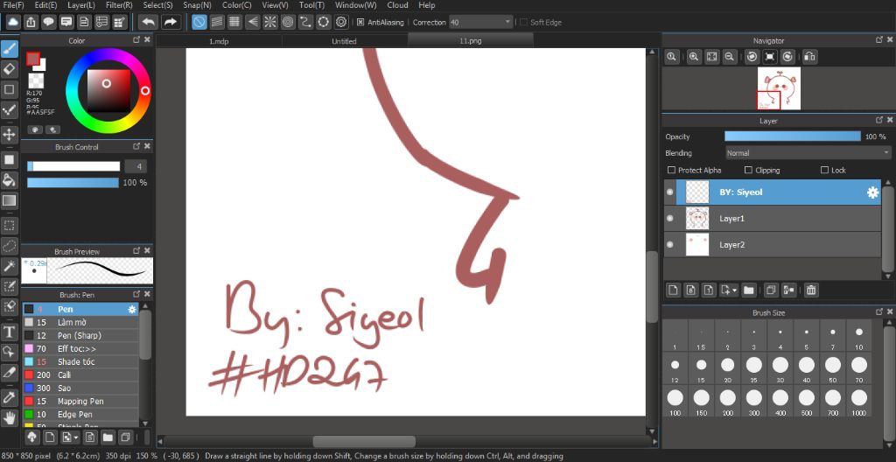The width and height of the screenshot is (896, 462).
Task: Select the Hand pan tool
Action: [x=9, y=417]
